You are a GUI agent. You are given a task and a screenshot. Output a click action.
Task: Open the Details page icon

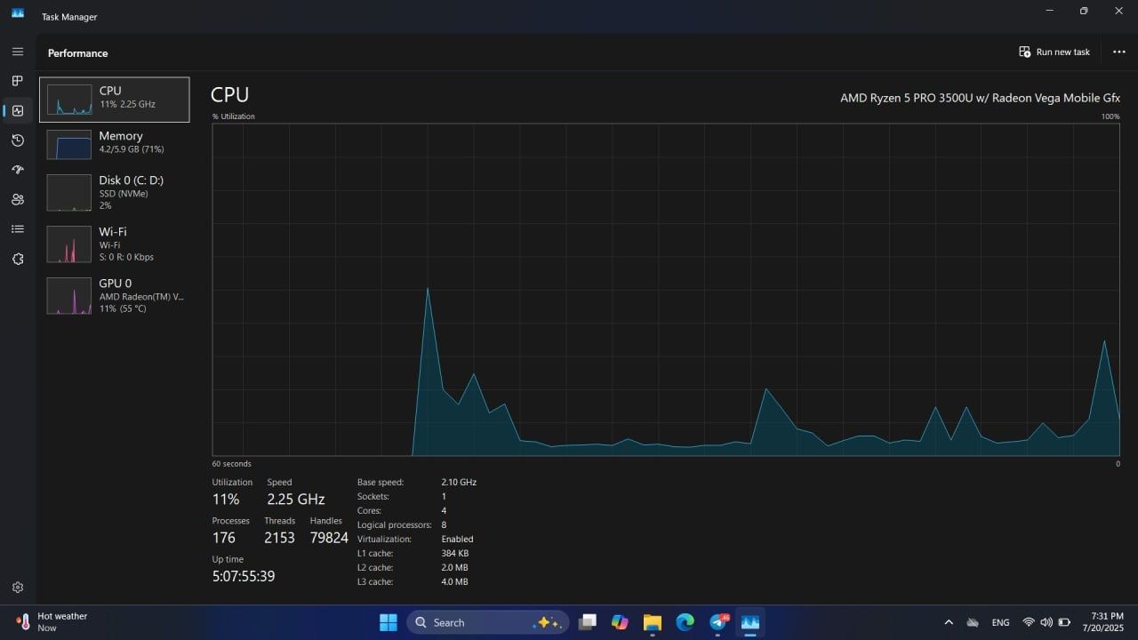point(18,229)
